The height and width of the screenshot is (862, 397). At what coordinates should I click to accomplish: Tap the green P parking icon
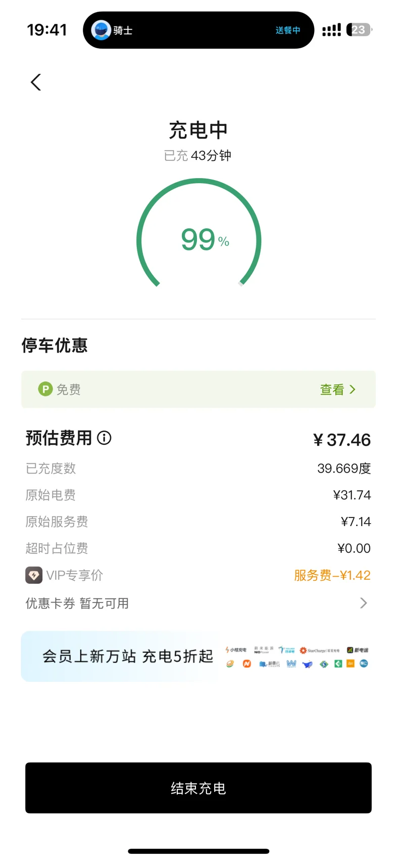(45, 389)
